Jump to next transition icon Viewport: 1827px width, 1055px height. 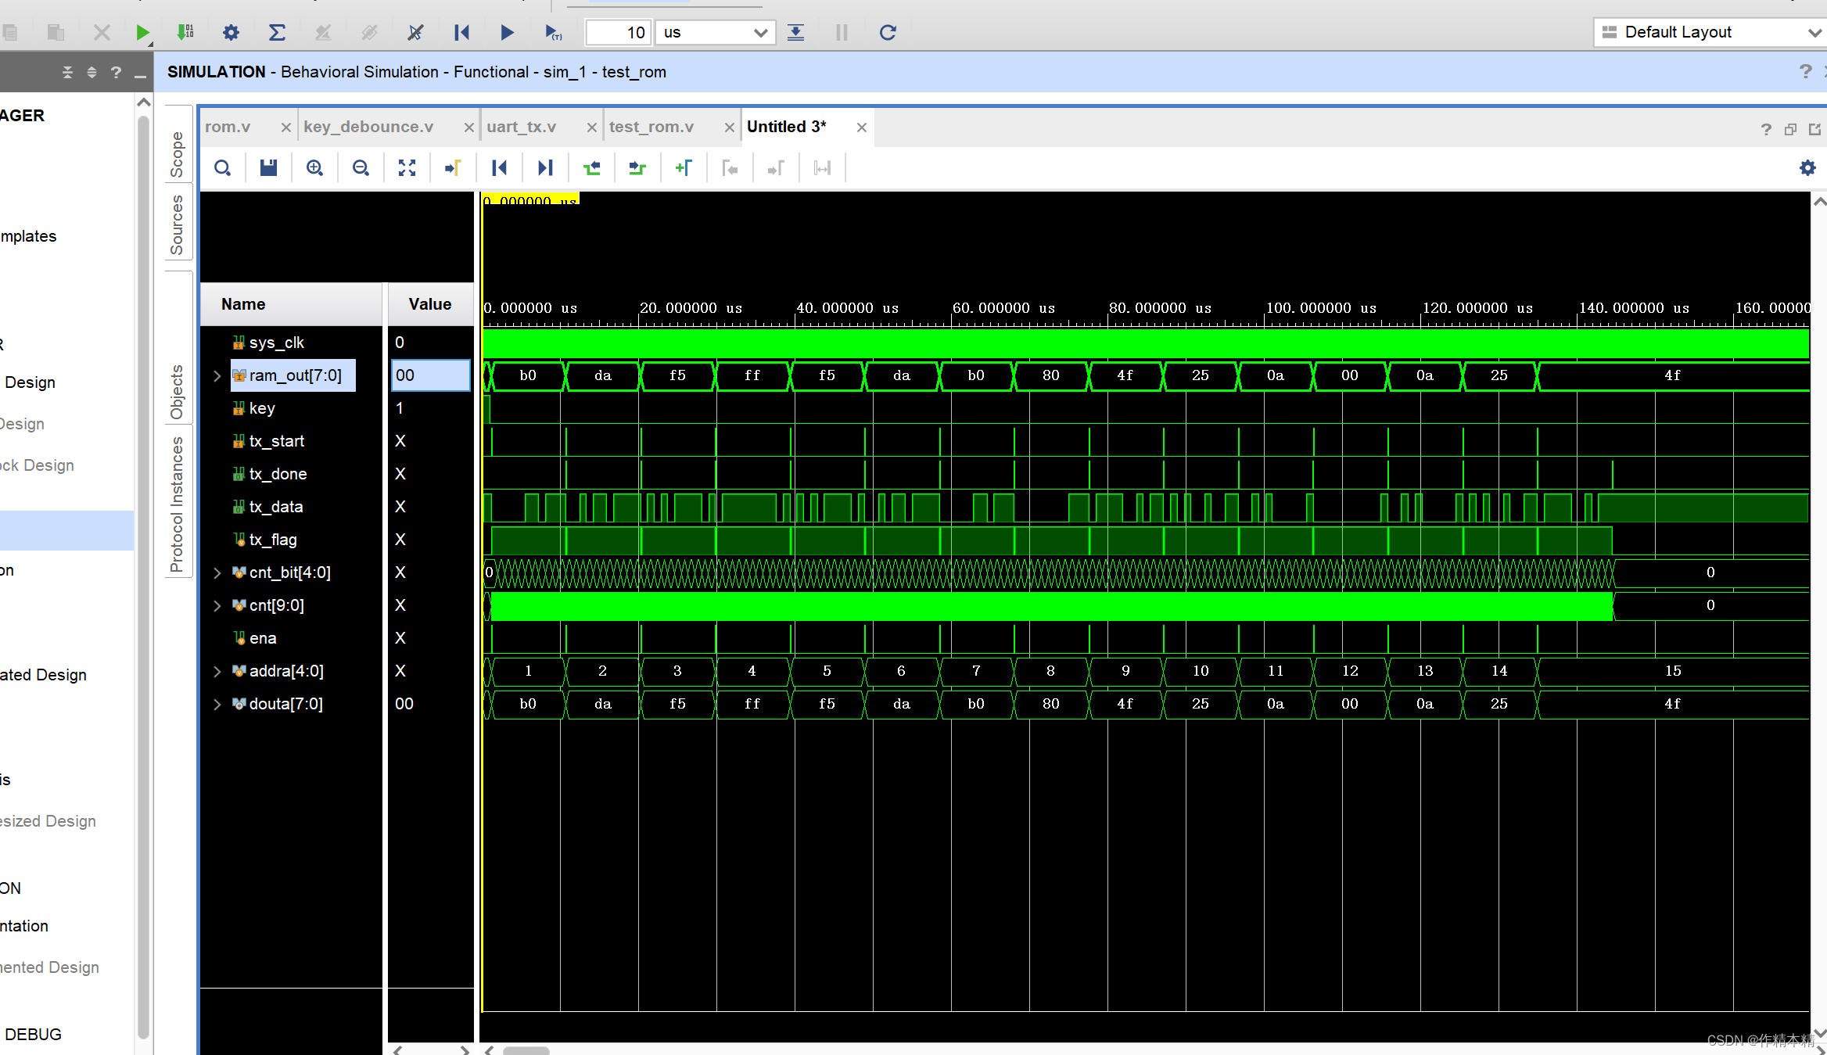coord(637,168)
